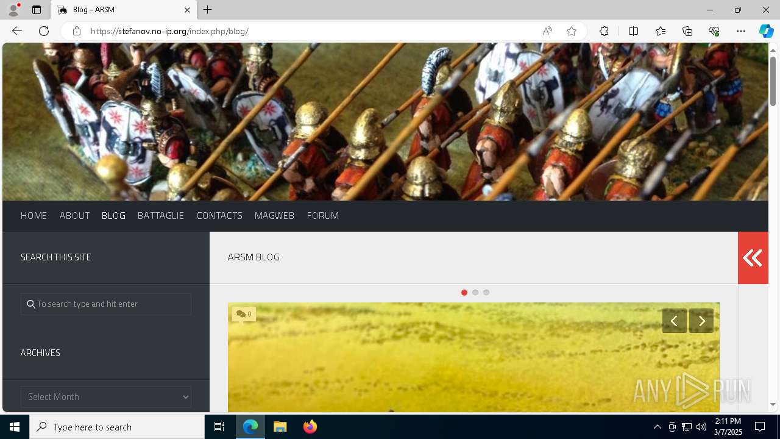Open the FORUM page
Viewport: 780px width, 439px height.
point(323,216)
